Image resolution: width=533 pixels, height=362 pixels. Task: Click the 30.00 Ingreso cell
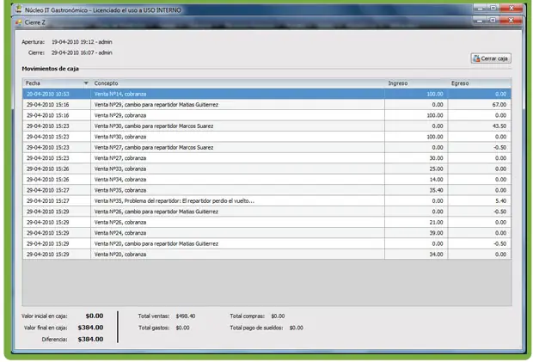(x=416, y=158)
